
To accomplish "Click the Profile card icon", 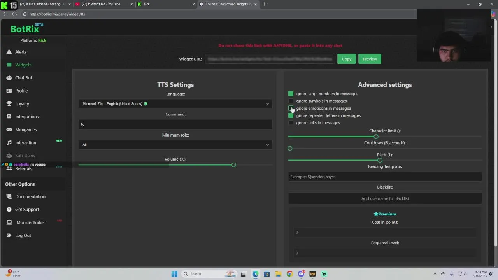I will click(9, 91).
